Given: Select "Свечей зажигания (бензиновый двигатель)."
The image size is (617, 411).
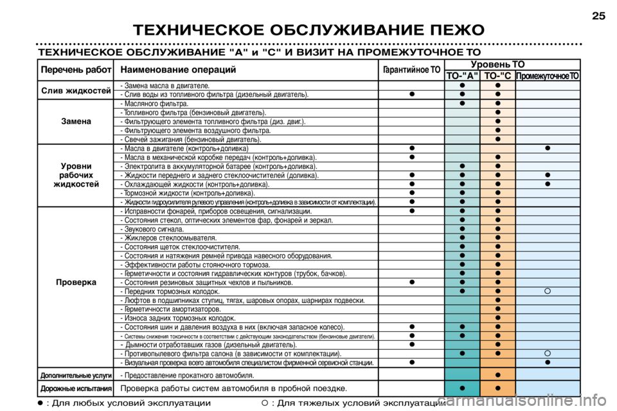Looking at the screenshot, I should [x=191, y=140].
